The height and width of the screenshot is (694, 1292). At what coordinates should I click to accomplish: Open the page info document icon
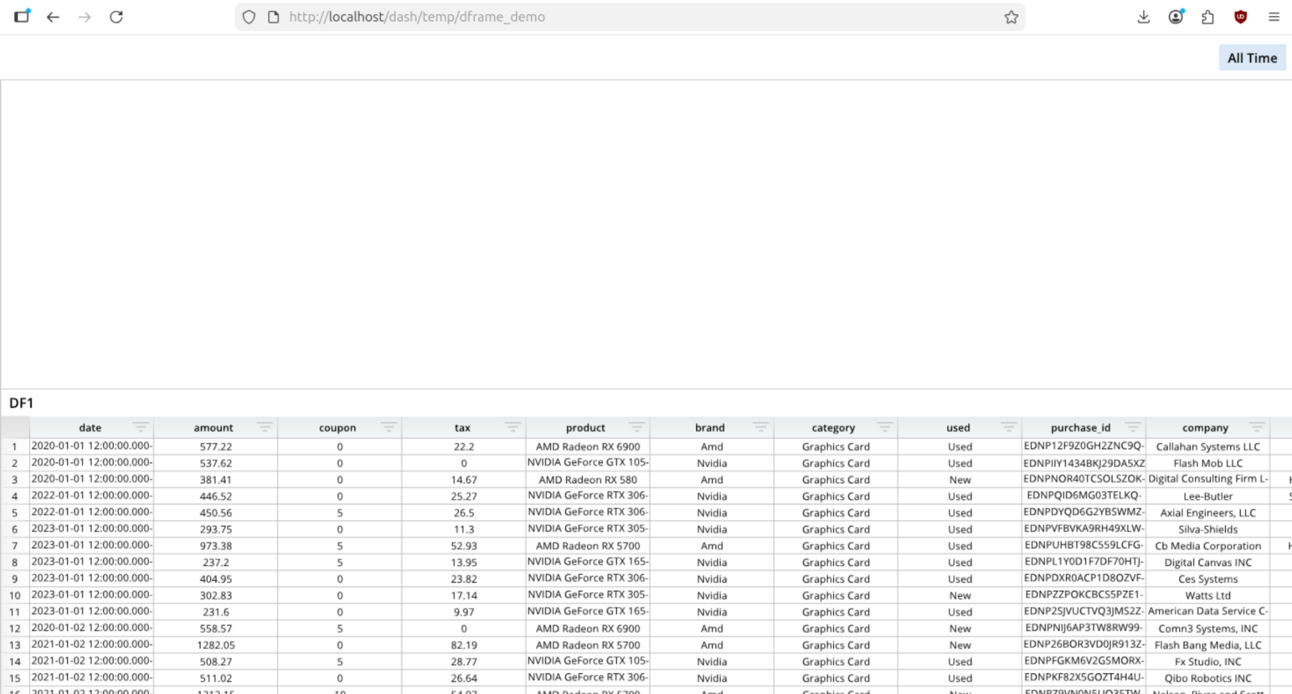(274, 17)
